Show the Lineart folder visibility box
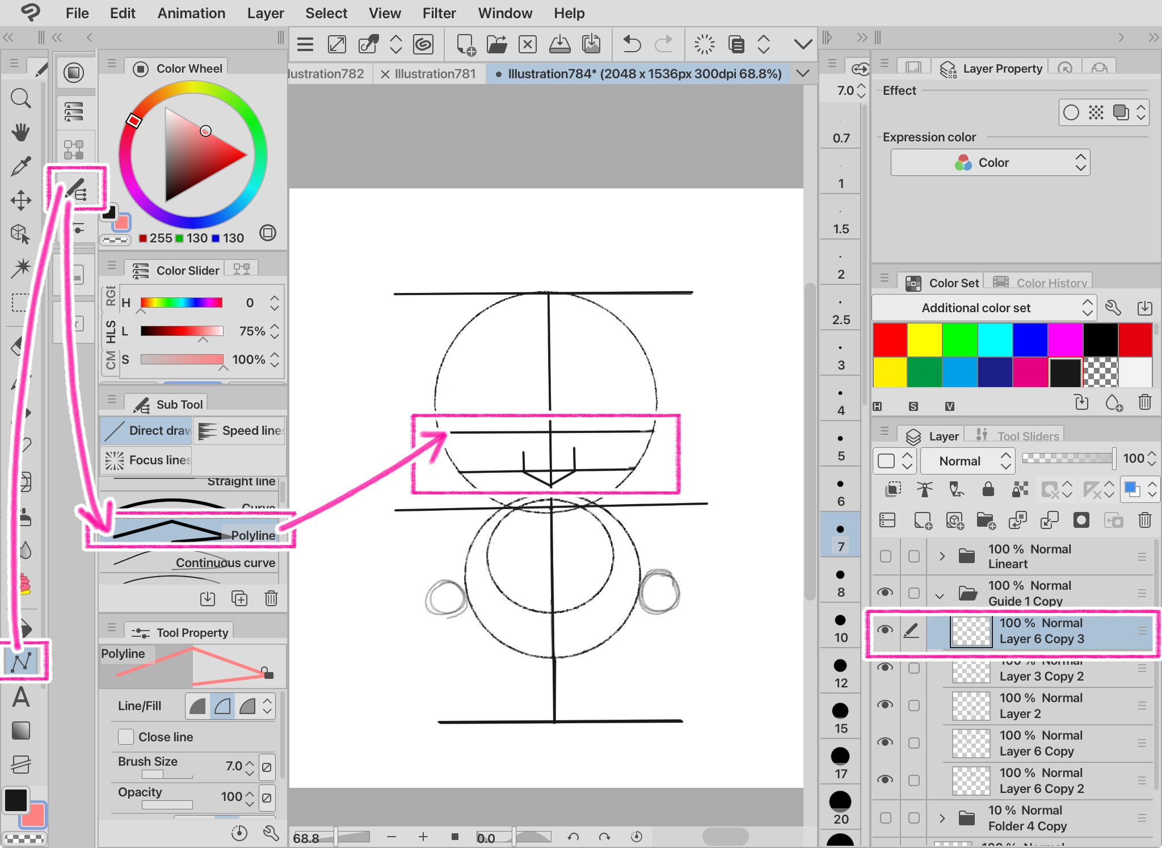This screenshot has height=848, width=1162. (885, 556)
